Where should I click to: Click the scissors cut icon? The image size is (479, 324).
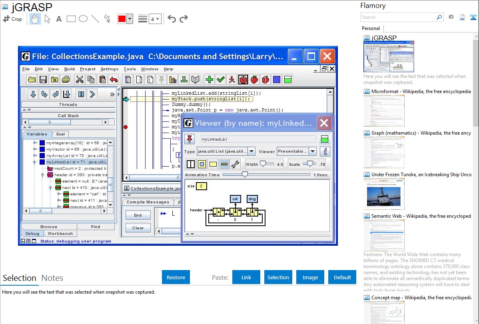click(x=80, y=80)
